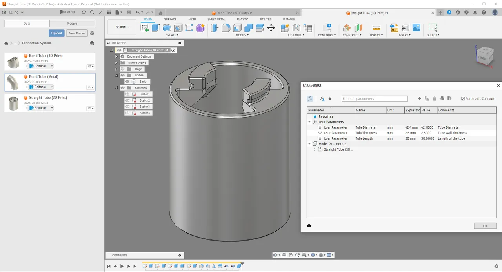Start the Move/Copy tool

(271, 27)
